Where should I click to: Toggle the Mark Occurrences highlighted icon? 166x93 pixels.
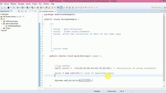(x=61, y=7)
